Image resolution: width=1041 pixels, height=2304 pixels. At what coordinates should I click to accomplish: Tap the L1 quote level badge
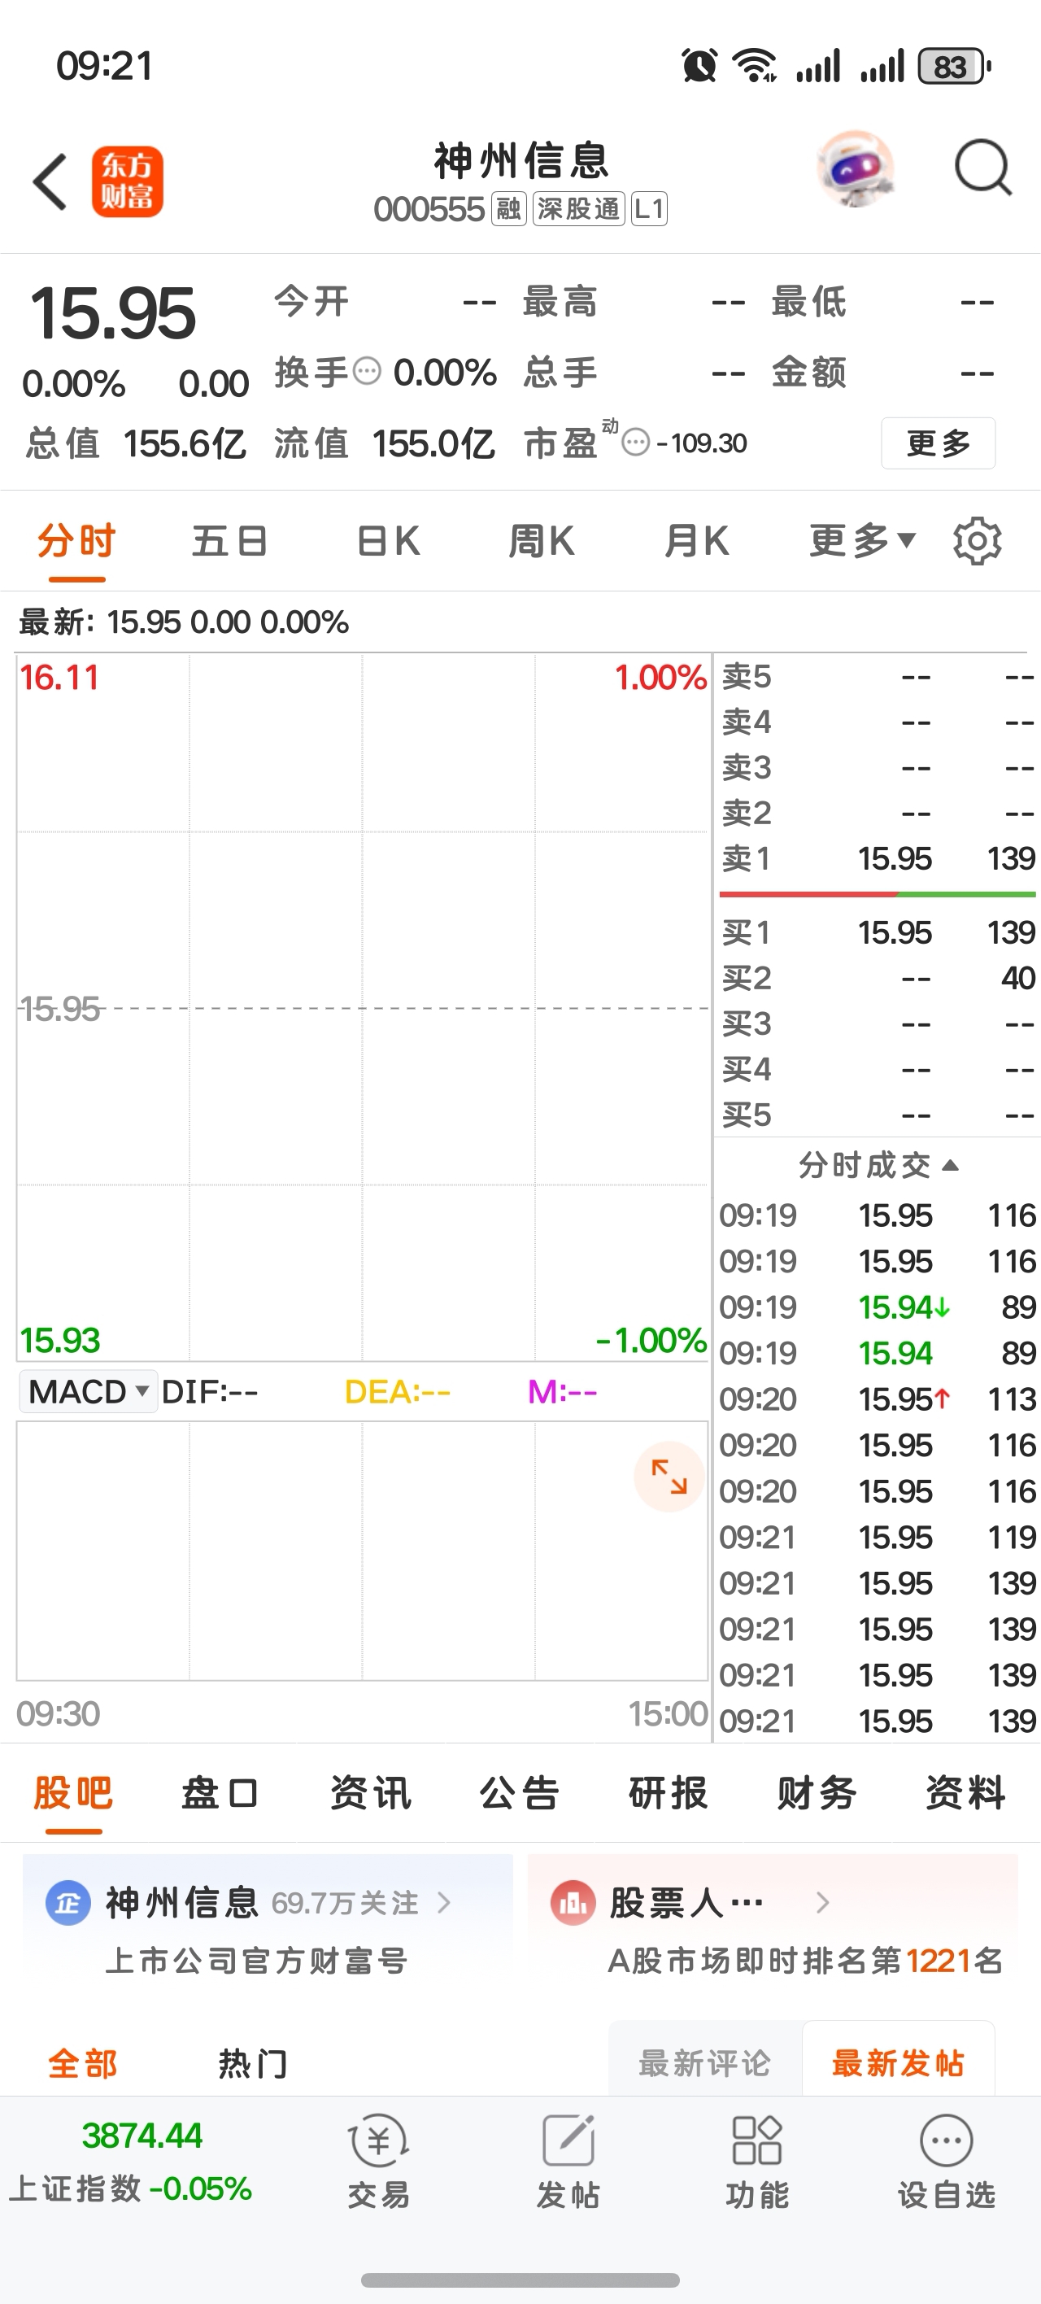[x=649, y=209]
